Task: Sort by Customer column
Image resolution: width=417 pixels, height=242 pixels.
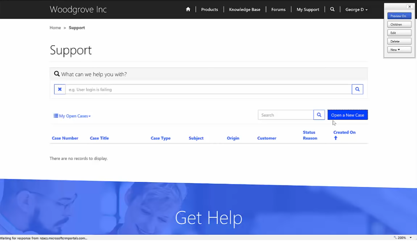Action: (267, 138)
